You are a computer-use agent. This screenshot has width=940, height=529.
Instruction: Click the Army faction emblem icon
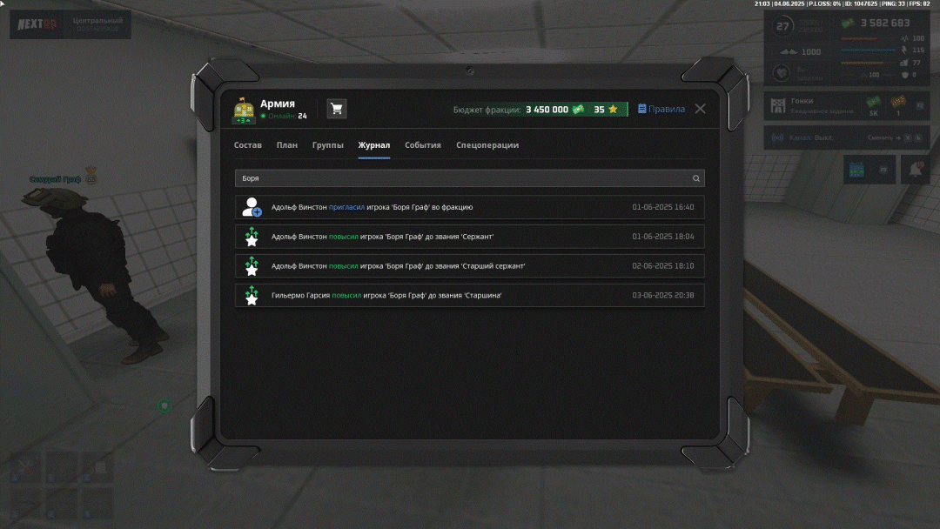point(244,110)
